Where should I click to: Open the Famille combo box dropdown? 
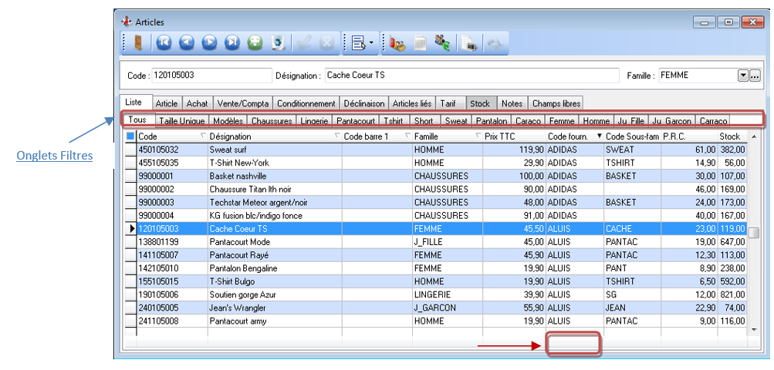click(743, 76)
